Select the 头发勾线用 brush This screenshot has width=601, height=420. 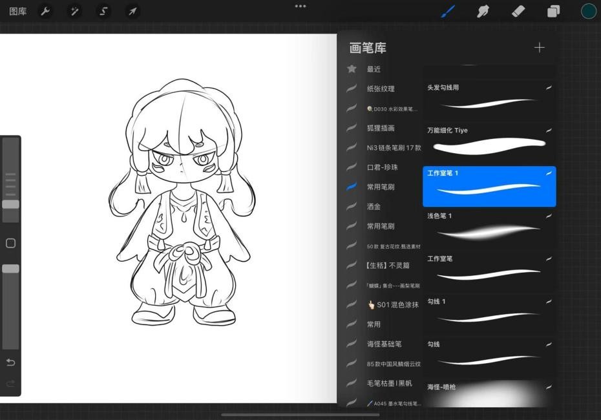tap(489, 96)
